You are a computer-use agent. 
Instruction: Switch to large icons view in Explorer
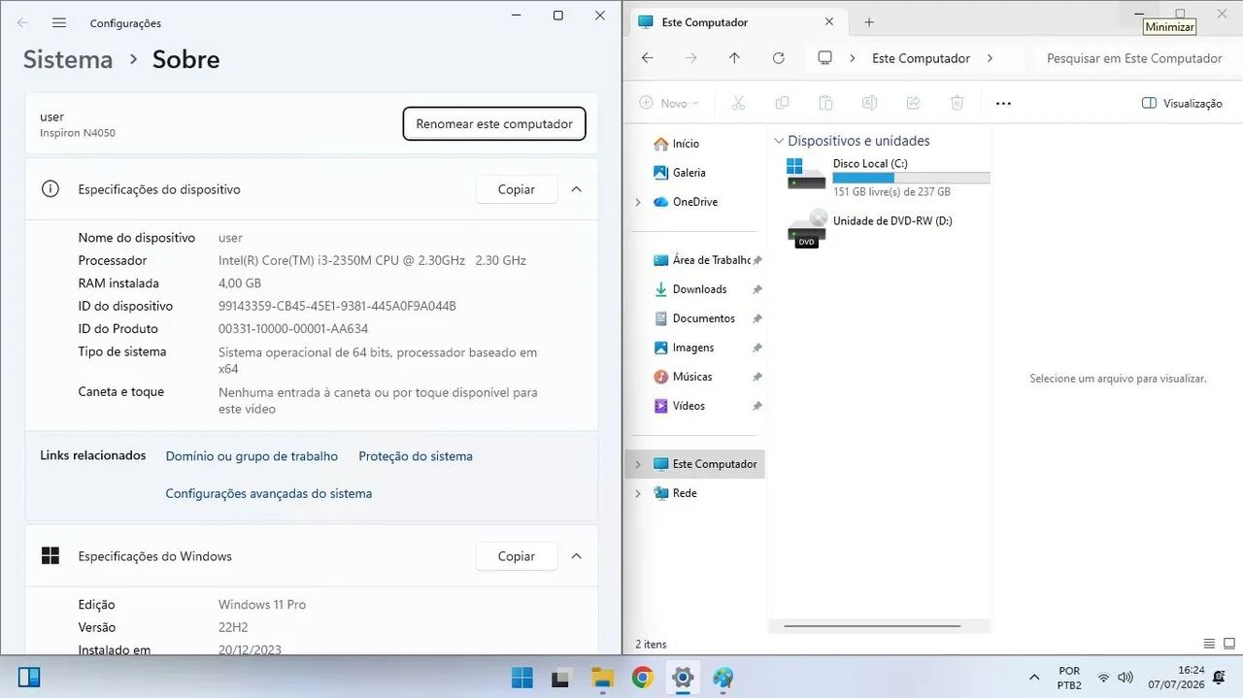(1229, 644)
